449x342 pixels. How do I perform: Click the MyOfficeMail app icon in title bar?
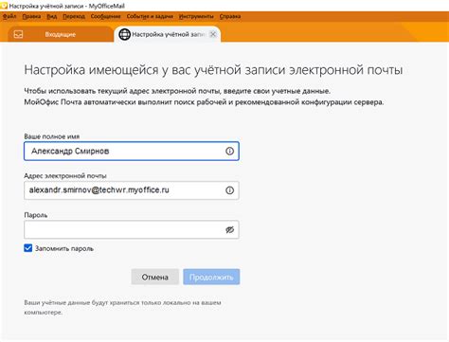pyautogui.click(x=4, y=6)
